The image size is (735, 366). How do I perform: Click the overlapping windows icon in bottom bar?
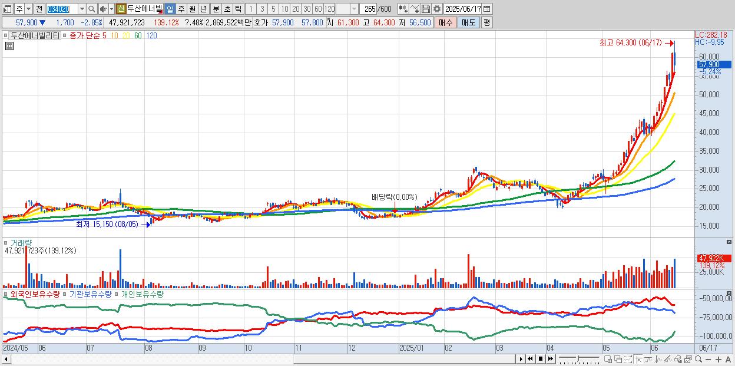click(618, 360)
